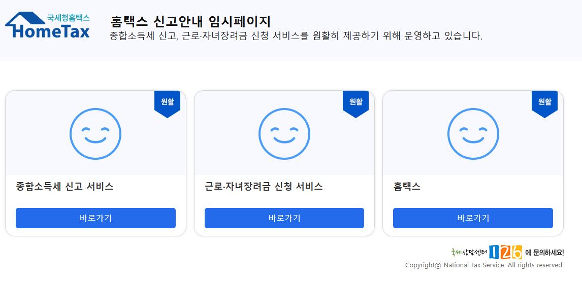The width and height of the screenshot is (582, 282).
Task: Click 원활 status badge on 종합소득세 신고 card
Action: [168, 104]
